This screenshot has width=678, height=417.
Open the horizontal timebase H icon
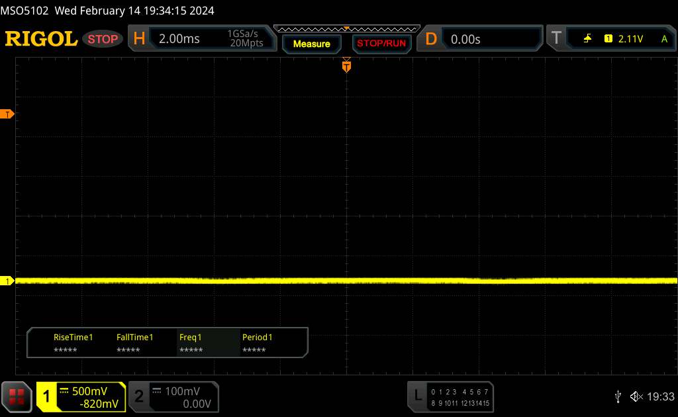139,39
